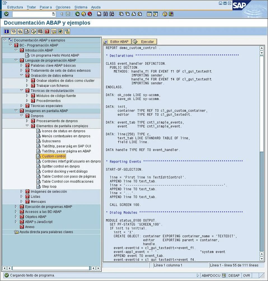Expand Imágenes de selección node

tap(22, 191)
